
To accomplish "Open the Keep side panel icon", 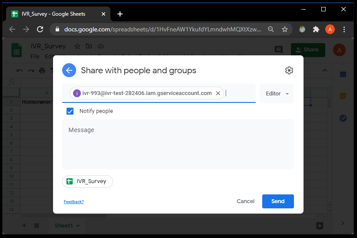I will pos(343,96).
